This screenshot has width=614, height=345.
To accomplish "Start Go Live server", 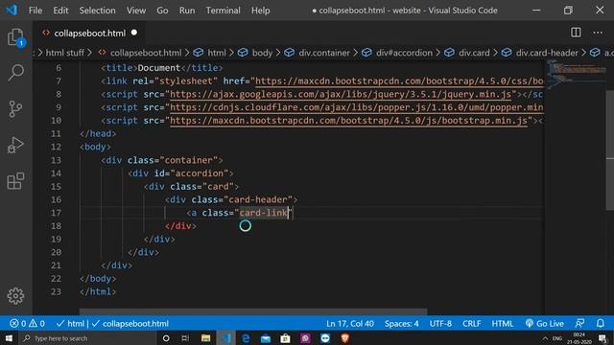I will point(545,324).
